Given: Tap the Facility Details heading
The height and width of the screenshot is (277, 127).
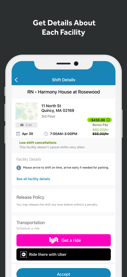Looking at the screenshot, I should 29,159.
